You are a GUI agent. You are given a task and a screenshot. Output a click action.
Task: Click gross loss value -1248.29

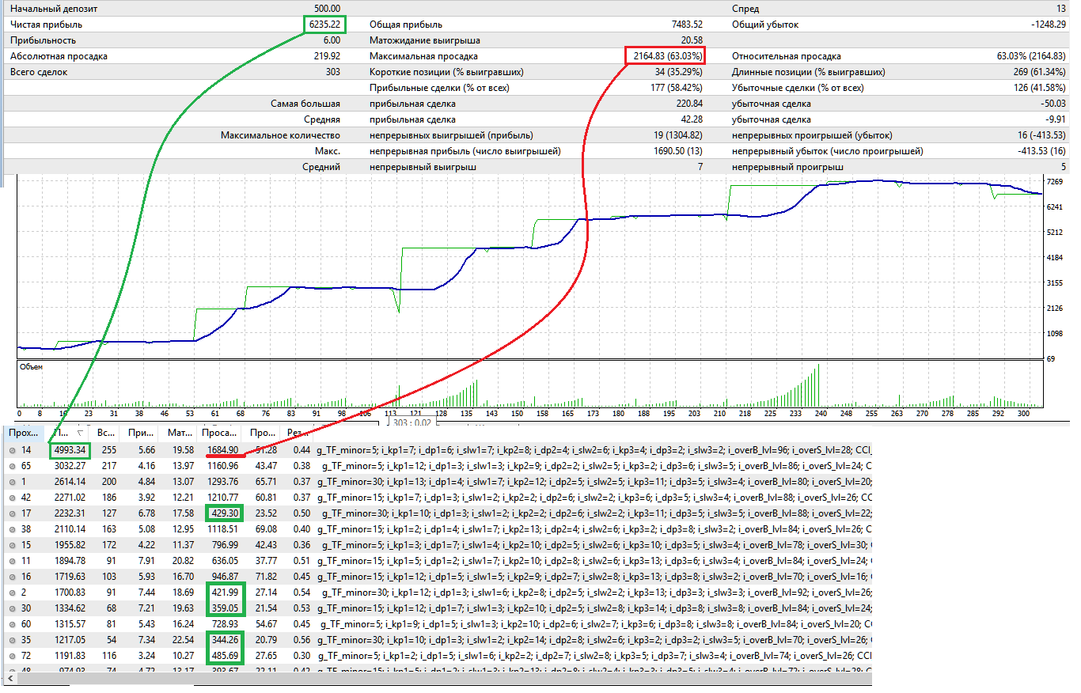tap(1048, 25)
